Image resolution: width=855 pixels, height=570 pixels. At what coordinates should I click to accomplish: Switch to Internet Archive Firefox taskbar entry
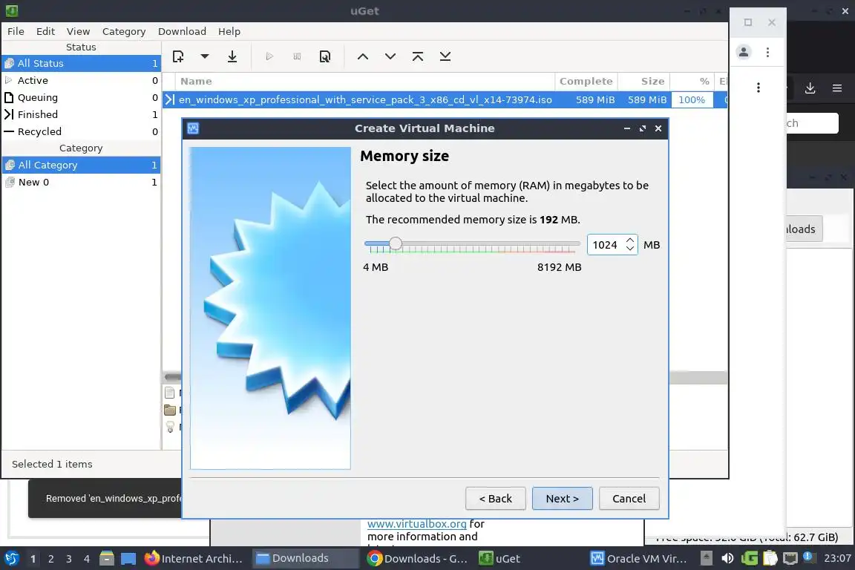[194, 559]
